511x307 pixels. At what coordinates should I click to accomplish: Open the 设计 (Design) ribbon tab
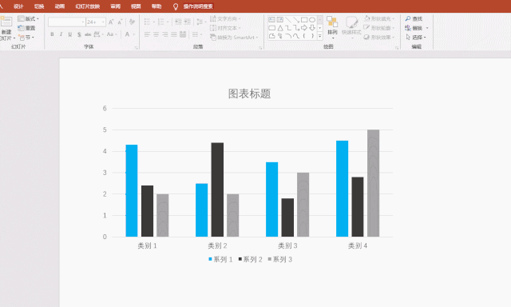pyautogui.click(x=18, y=6)
